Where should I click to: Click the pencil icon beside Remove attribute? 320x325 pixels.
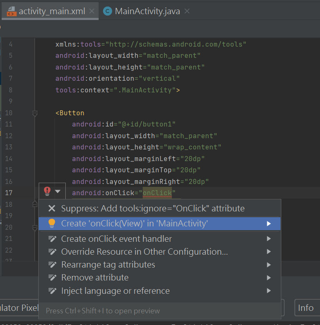[x=52, y=278]
